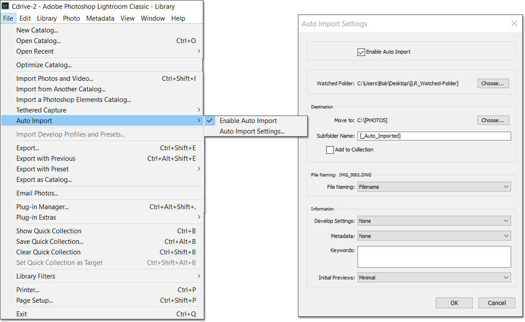Screen dimensions: 525x322
Task: Expand the Tethered Capture submenu
Action: point(102,110)
